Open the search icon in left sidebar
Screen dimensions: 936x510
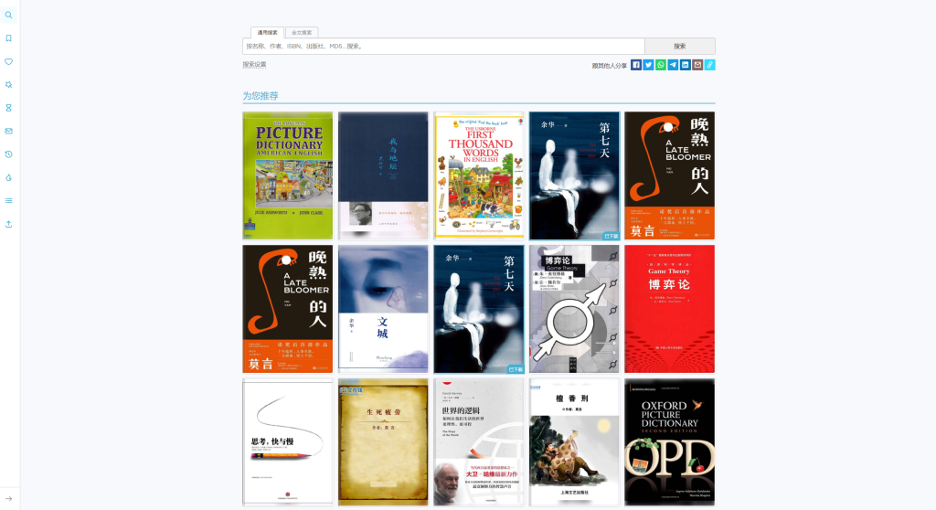point(8,15)
